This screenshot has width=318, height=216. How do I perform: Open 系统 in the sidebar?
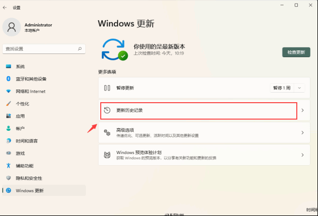pyautogui.click(x=44, y=67)
